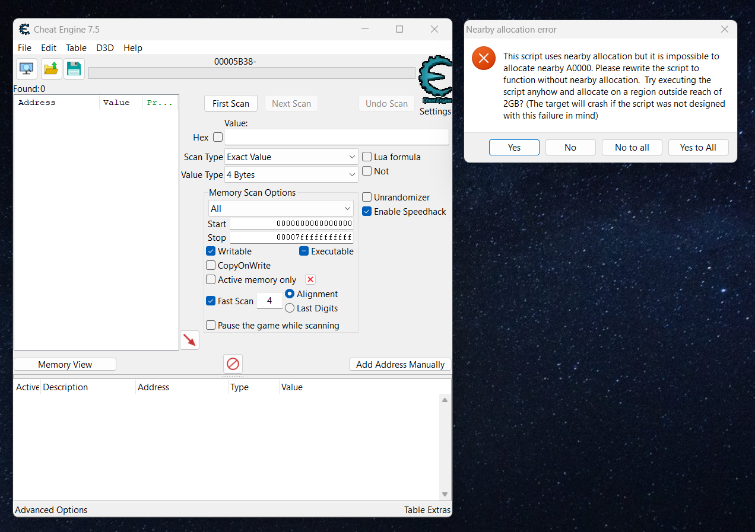Click the Active column header
The image size is (755, 532).
pyautogui.click(x=27, y=387)
